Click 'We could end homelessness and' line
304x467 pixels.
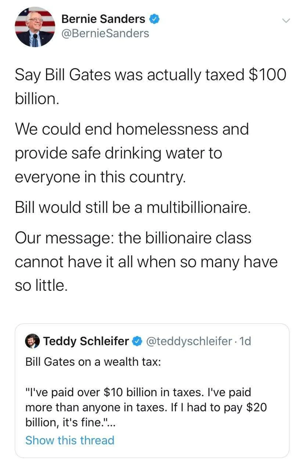point(132,129)
